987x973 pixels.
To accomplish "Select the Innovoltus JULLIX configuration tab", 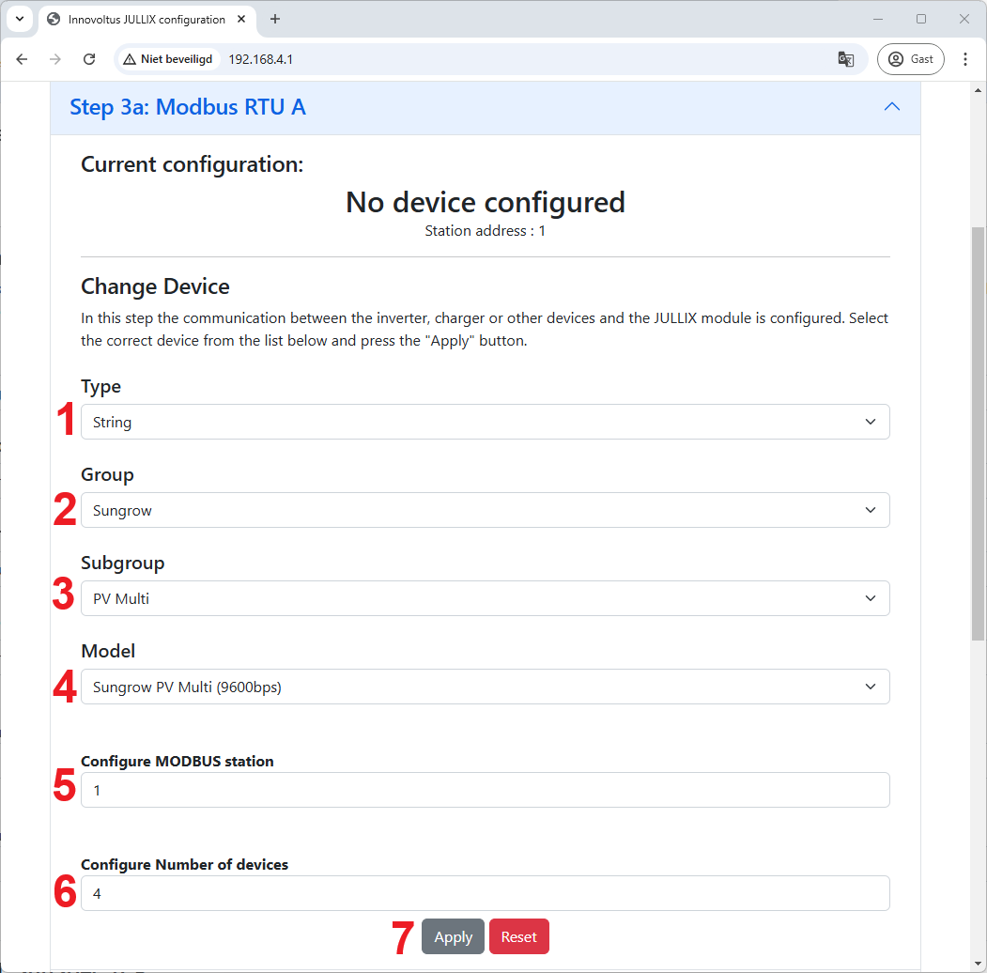I will 141,19.
